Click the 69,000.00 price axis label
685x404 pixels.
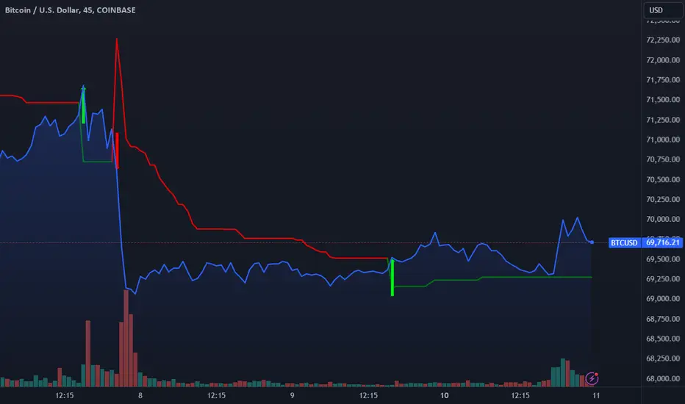tap(663, 299)
